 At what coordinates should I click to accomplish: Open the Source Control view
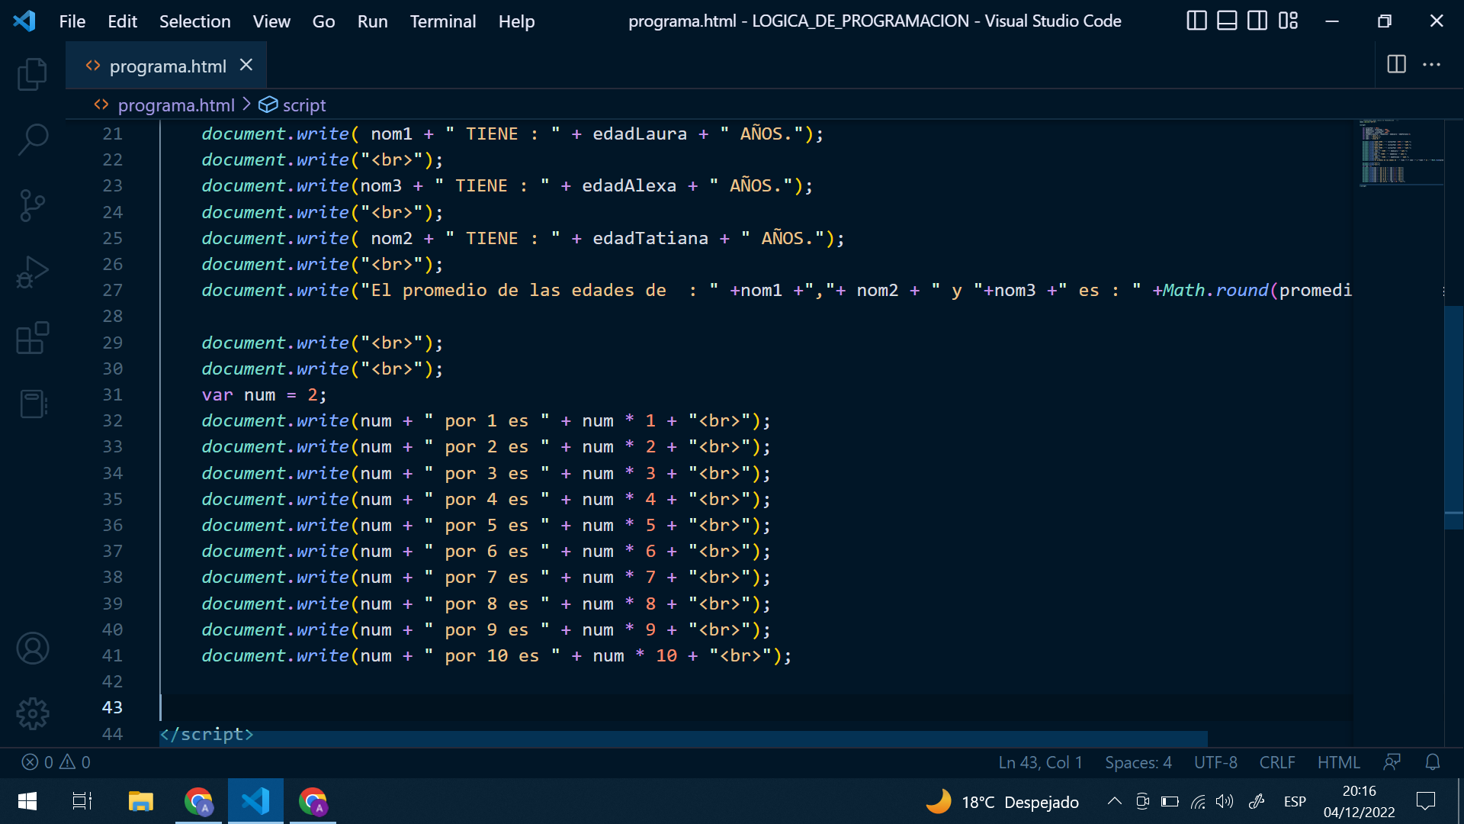click(32, 205)
